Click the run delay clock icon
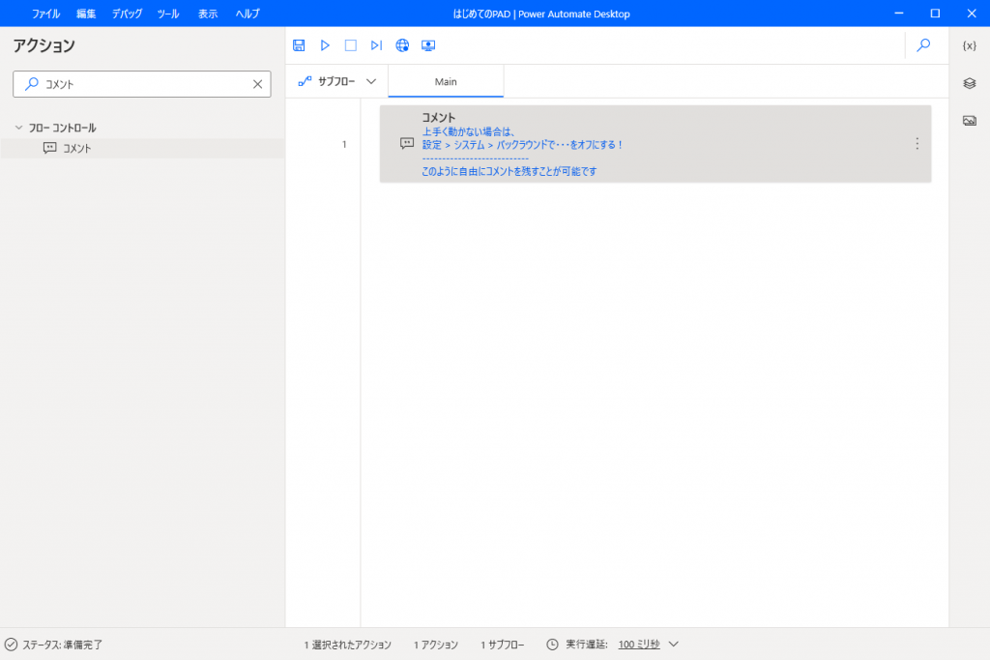990x660 pixels. pyautogui.click(x=552, y=645)
